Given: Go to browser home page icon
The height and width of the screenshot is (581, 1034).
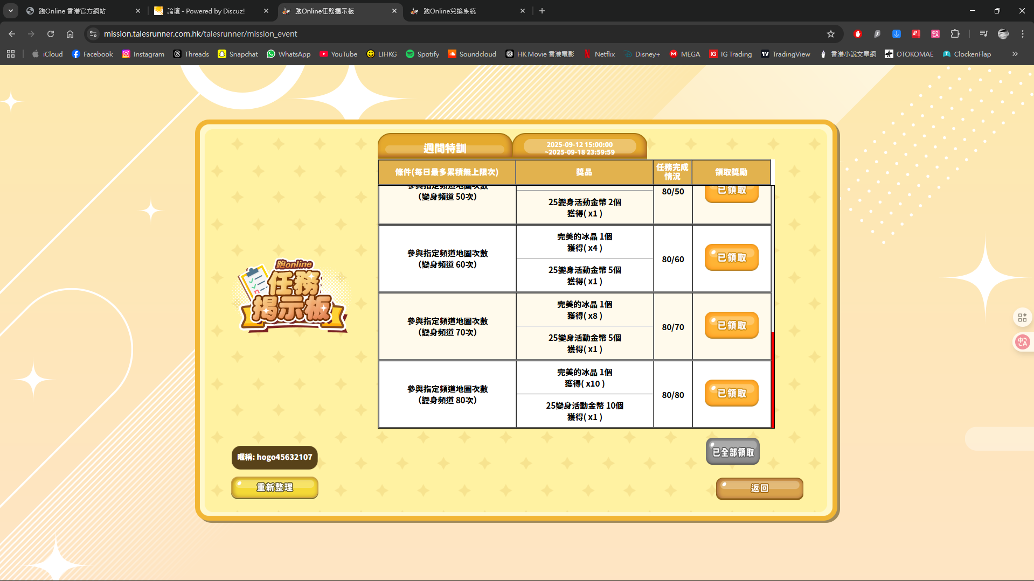Looking at the screenshot, I should pyautogui.click(x=70, y=34).
